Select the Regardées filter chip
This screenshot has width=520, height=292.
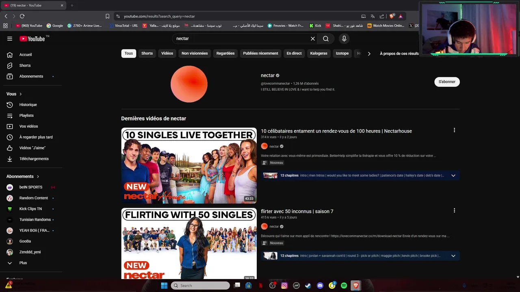tap(225, 53)
